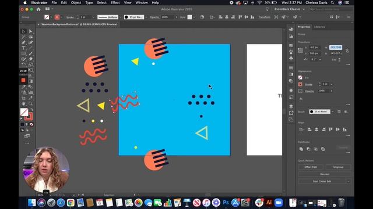Open the Effect menu

point(115,2)
